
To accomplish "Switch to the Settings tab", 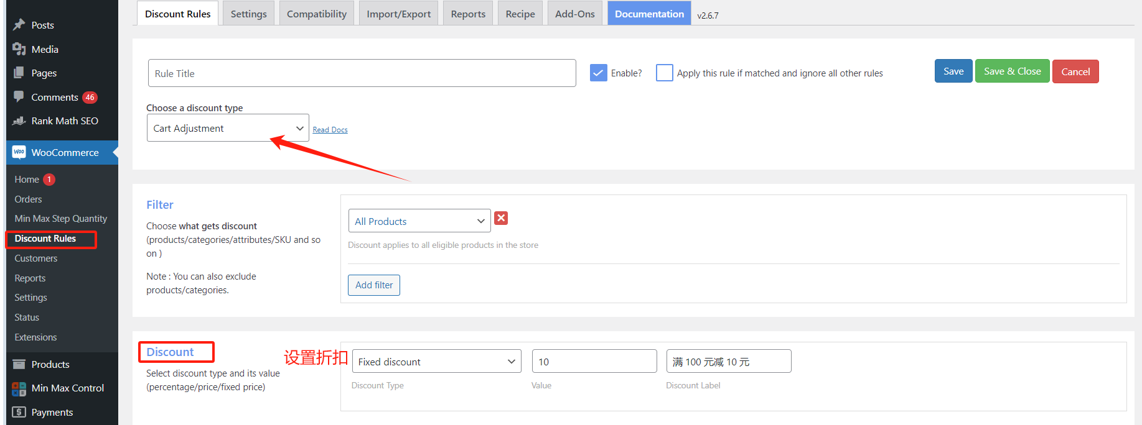I will 248,14.
